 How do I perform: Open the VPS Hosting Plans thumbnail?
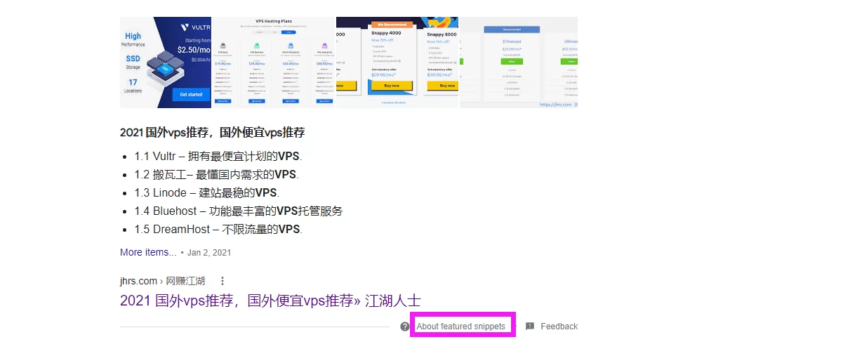point(274,62)
